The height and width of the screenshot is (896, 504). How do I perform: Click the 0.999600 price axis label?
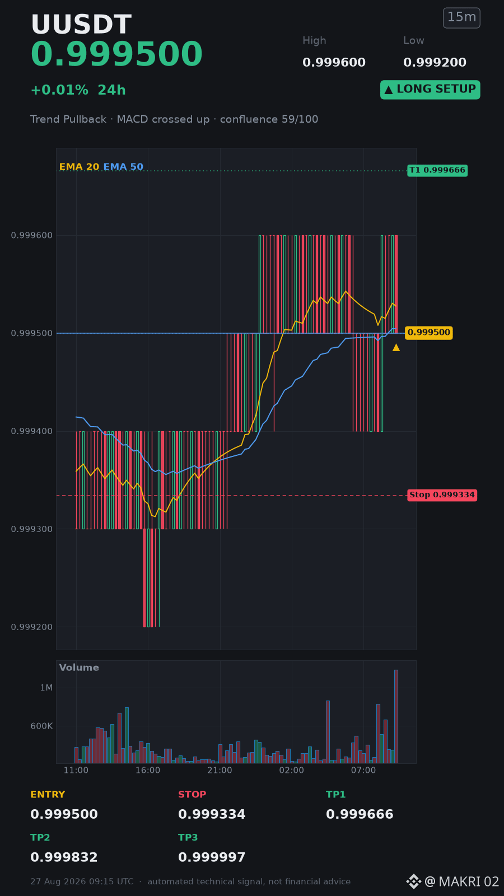point(32,236)
